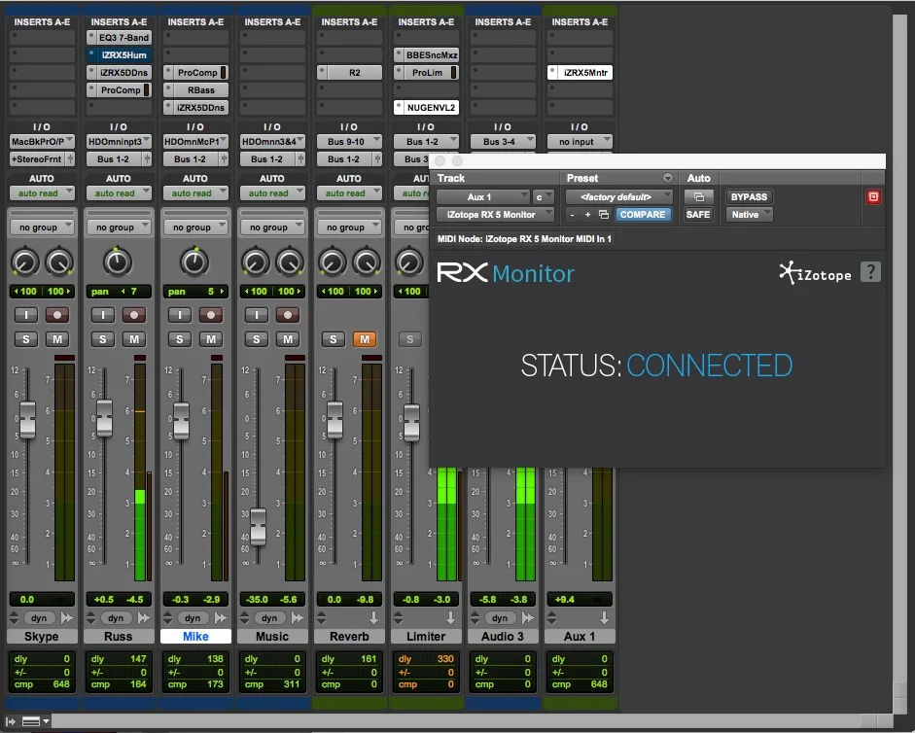Viewport: 915px width, 733px height.
Task: Select previous preset with minus button
Action: tap(572, 215)
